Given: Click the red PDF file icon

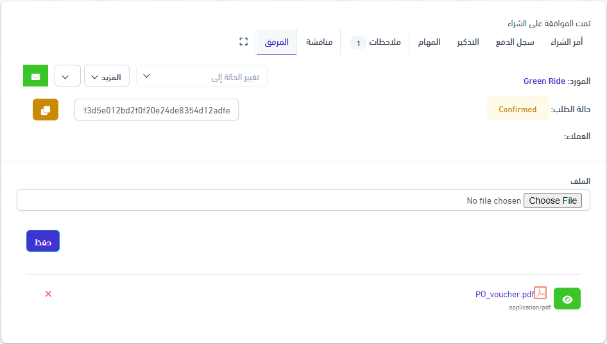Looking at the screenshot, I should (x=540, y=293).
